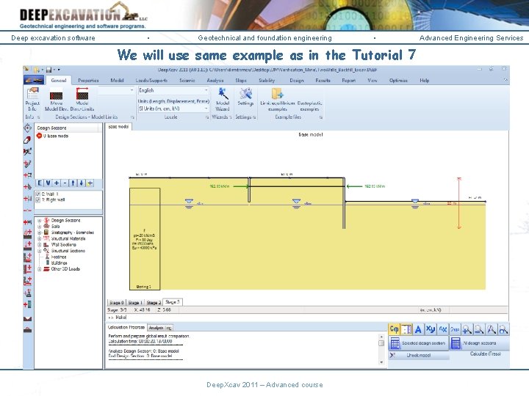Viewport: 529px width, 396px height.
Task: Switch to the Results ribbon tab
Action: (323, 81)
